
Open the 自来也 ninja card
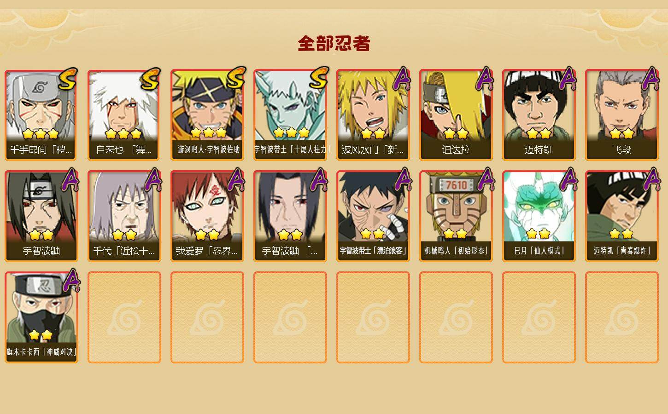point(124,115)
